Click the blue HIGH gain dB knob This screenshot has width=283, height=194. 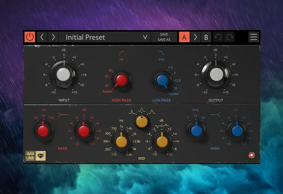point(237,131)
